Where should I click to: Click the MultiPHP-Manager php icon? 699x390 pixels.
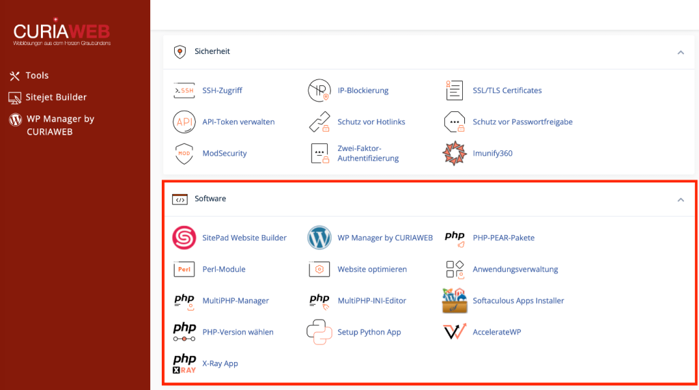184,302
